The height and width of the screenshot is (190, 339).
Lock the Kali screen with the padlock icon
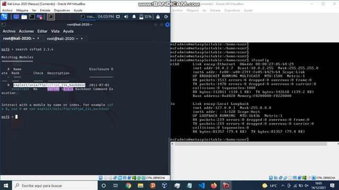(158, 16)
